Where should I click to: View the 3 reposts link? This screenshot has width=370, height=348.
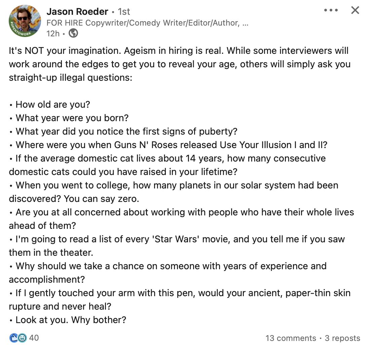[342, 338]
